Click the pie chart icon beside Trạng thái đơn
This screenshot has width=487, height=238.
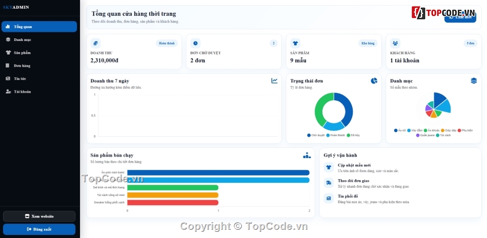click(x=374, y=81)
